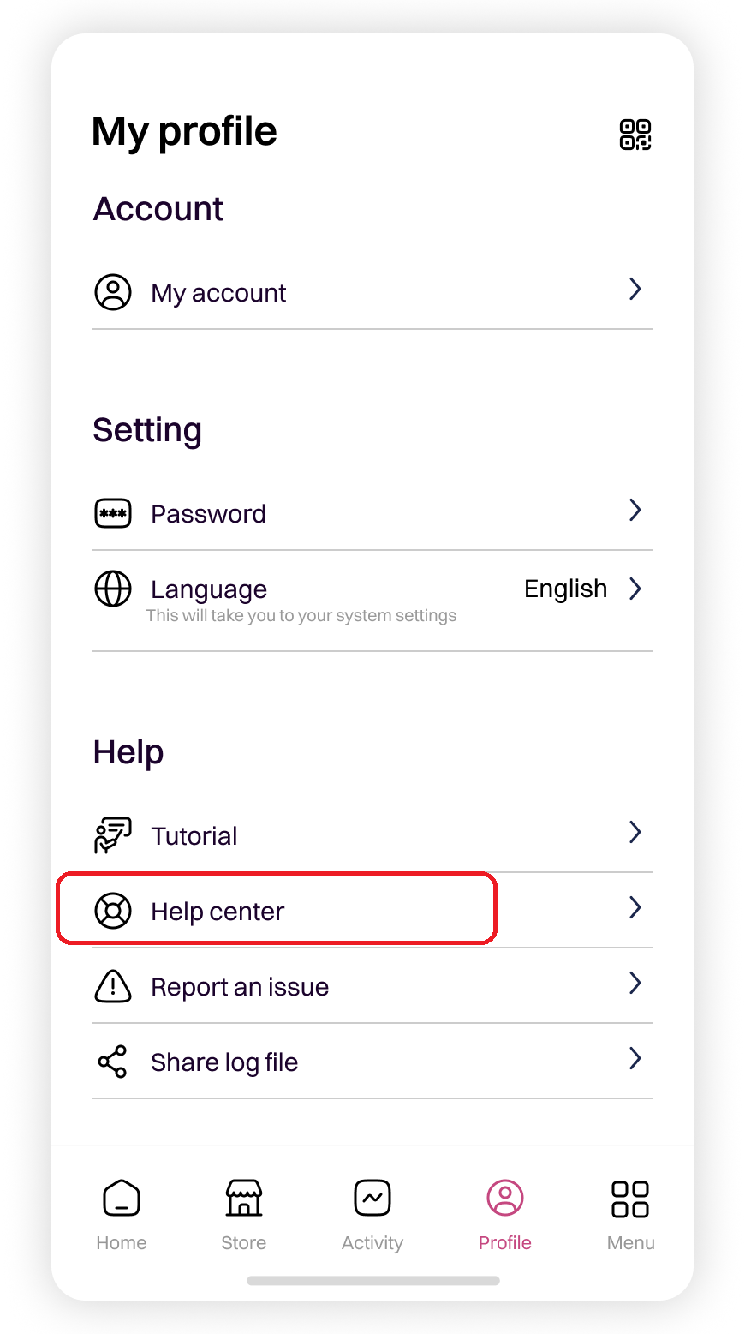Image resolution: width=745 pixels, height=1334 pixels.
Task: Click the chevron next to English
Action: point(635,589)
